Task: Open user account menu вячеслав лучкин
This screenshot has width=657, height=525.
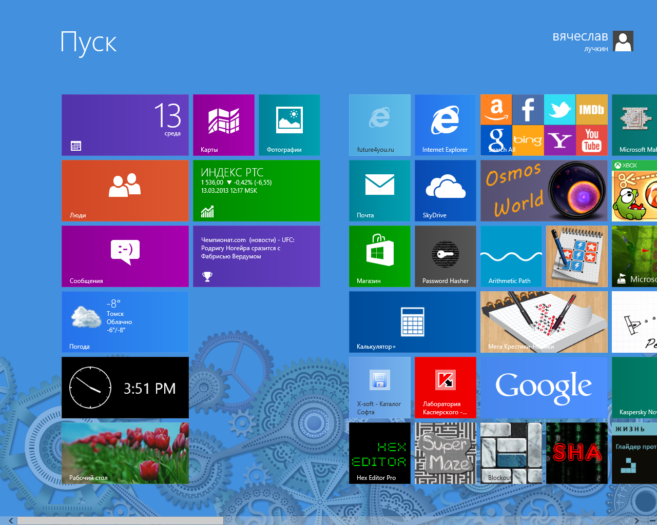Action: click(x=593, y=42)
